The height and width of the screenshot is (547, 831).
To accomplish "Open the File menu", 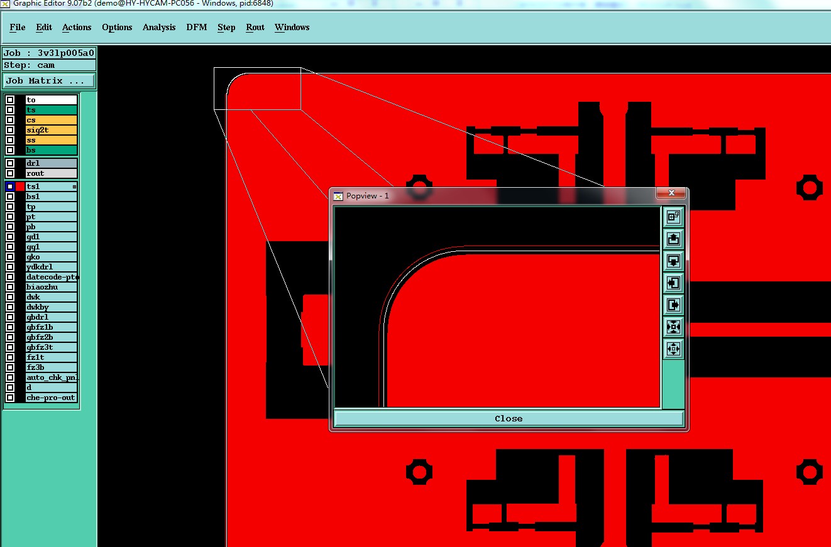I will tap(18, 28).
